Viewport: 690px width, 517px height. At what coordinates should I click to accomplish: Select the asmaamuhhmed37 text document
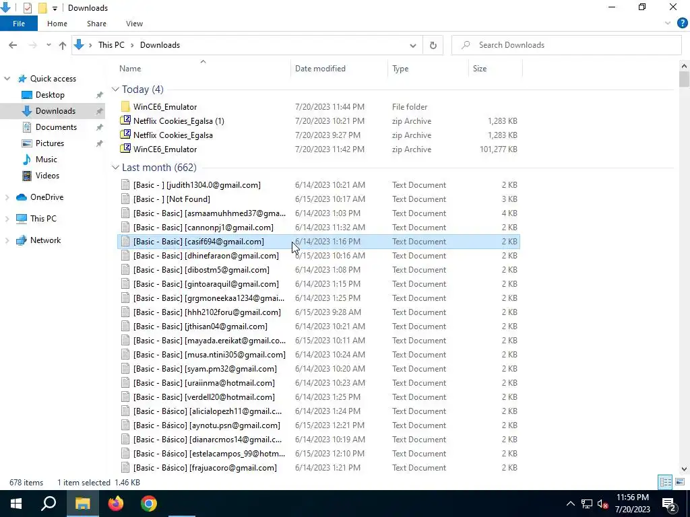(x=319, y=213)
